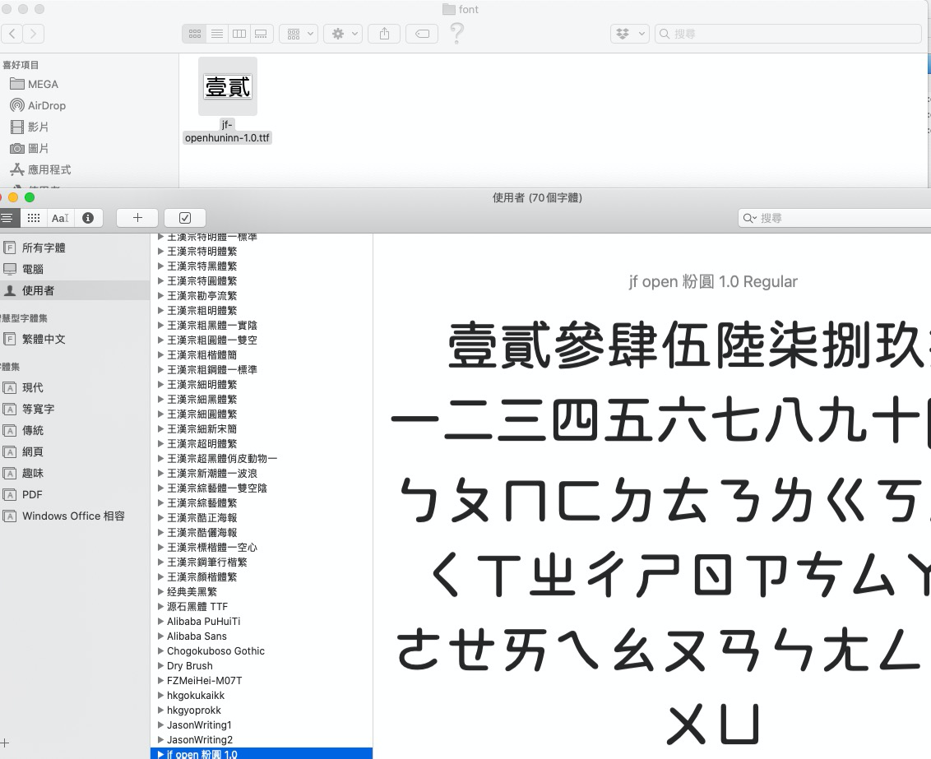This screenshot has width=931, height=759.
Task: Select the 王漢宗粗楷體簡 font row
Action: 262,355
